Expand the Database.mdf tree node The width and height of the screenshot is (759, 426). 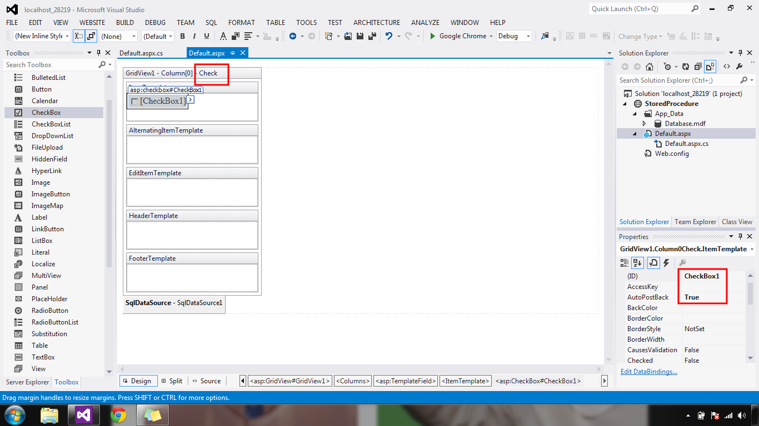(x=645, y=123)
